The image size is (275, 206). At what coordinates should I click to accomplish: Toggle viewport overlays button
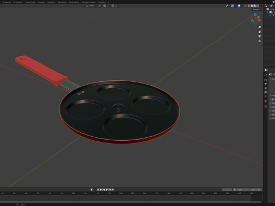point(239,6)
